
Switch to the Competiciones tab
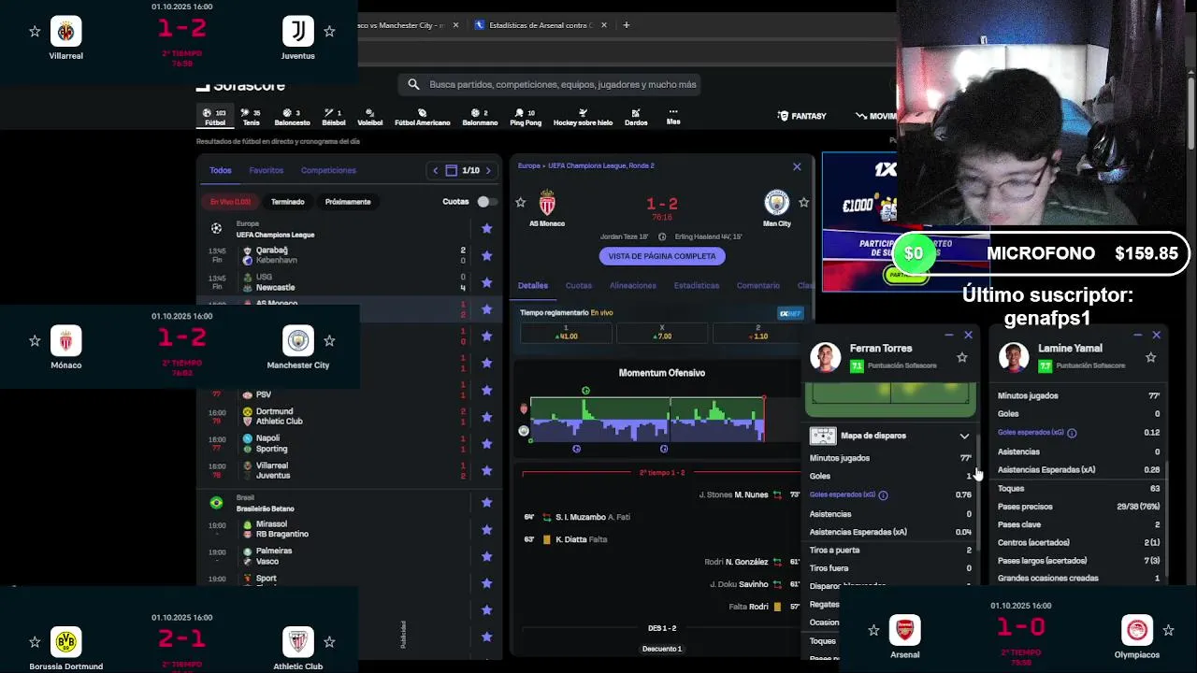click(x=328, y=170)
